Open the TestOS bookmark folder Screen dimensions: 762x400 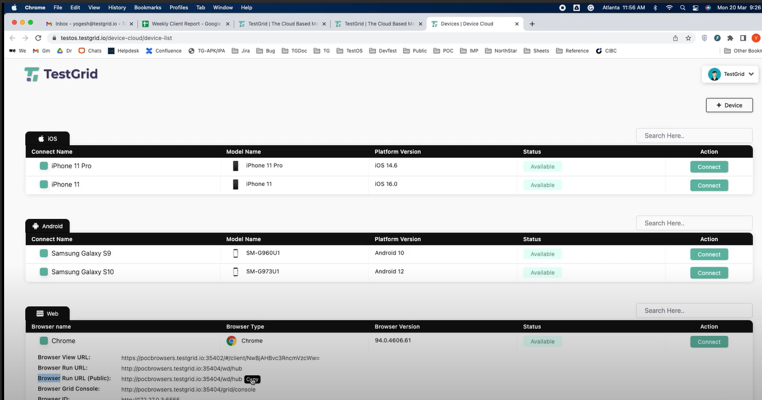click(350, 51)
